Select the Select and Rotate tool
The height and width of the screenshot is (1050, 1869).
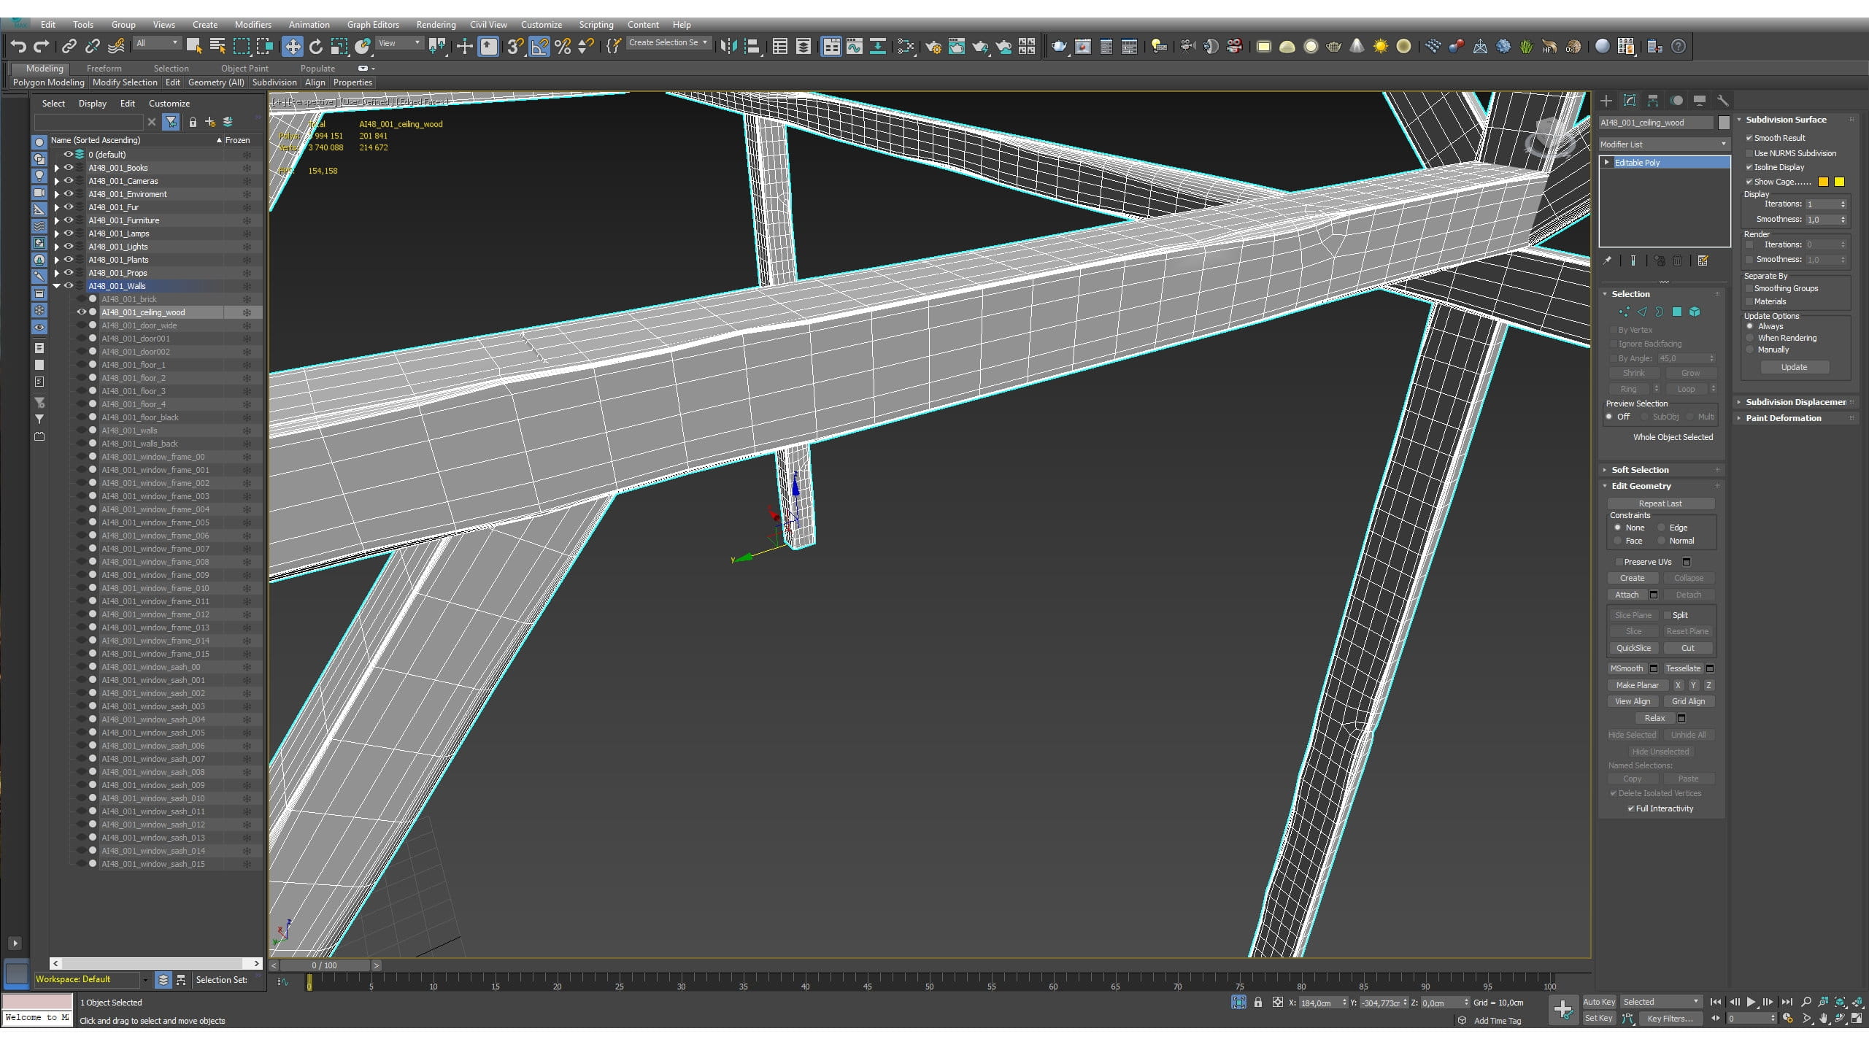[316, 47]
